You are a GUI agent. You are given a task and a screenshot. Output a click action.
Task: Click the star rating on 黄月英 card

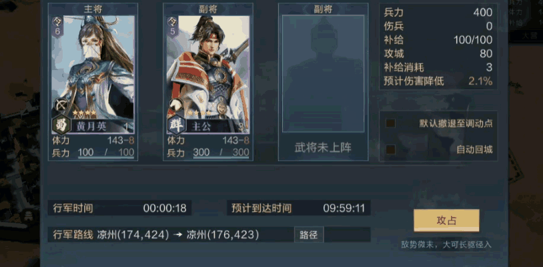[84, 113]
